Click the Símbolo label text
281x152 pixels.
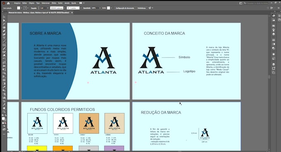point(184,57)
